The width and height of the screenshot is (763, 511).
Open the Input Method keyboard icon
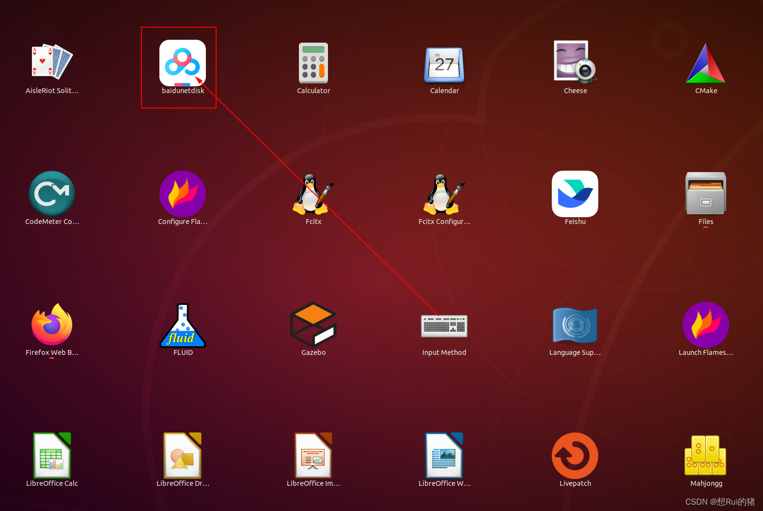[444, 326]
